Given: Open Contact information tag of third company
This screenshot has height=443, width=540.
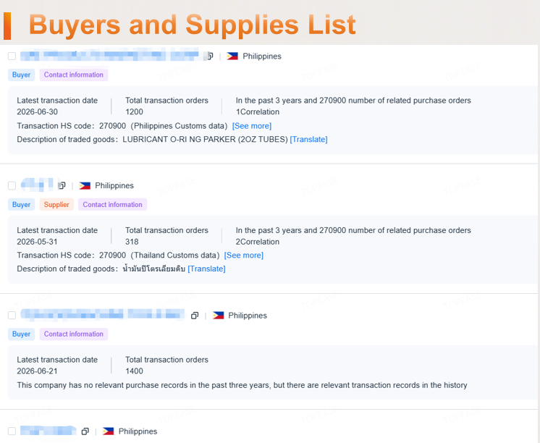Looking at the screenshot, I should (74, 334).
